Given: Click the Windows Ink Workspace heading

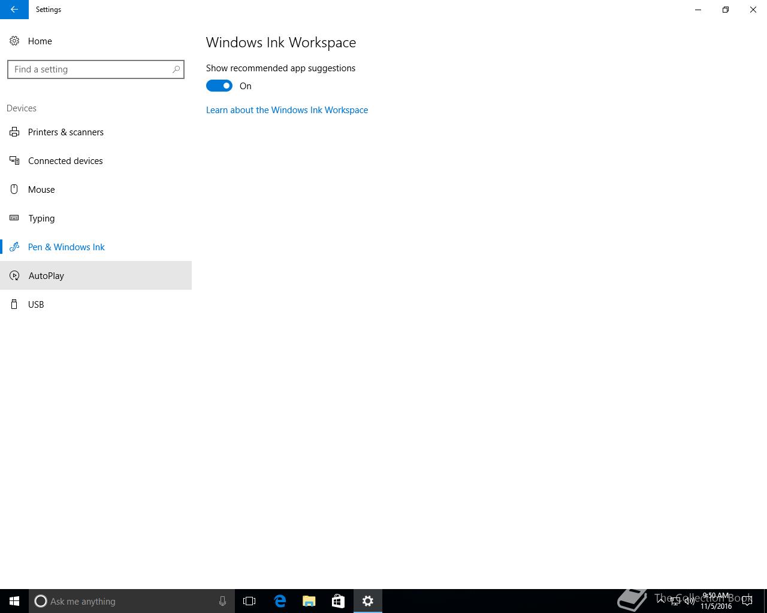Looking at the screenshot, I should [281, 43].
